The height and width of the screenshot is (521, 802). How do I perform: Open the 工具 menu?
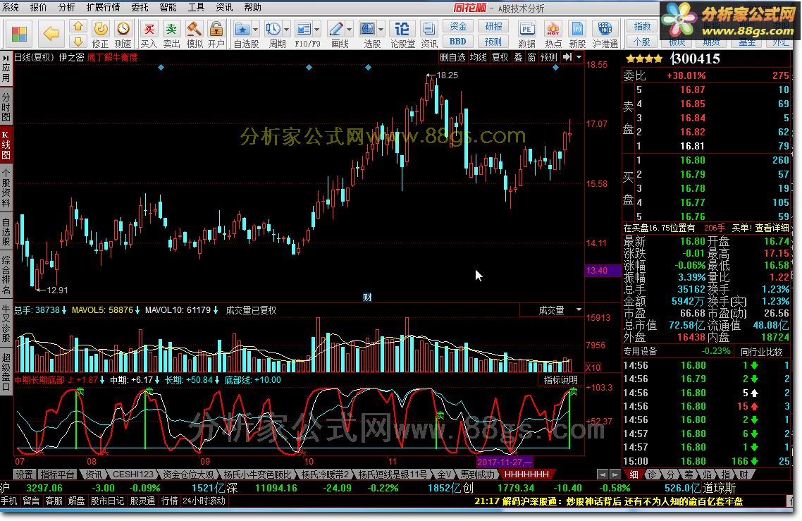click(196, 7)
